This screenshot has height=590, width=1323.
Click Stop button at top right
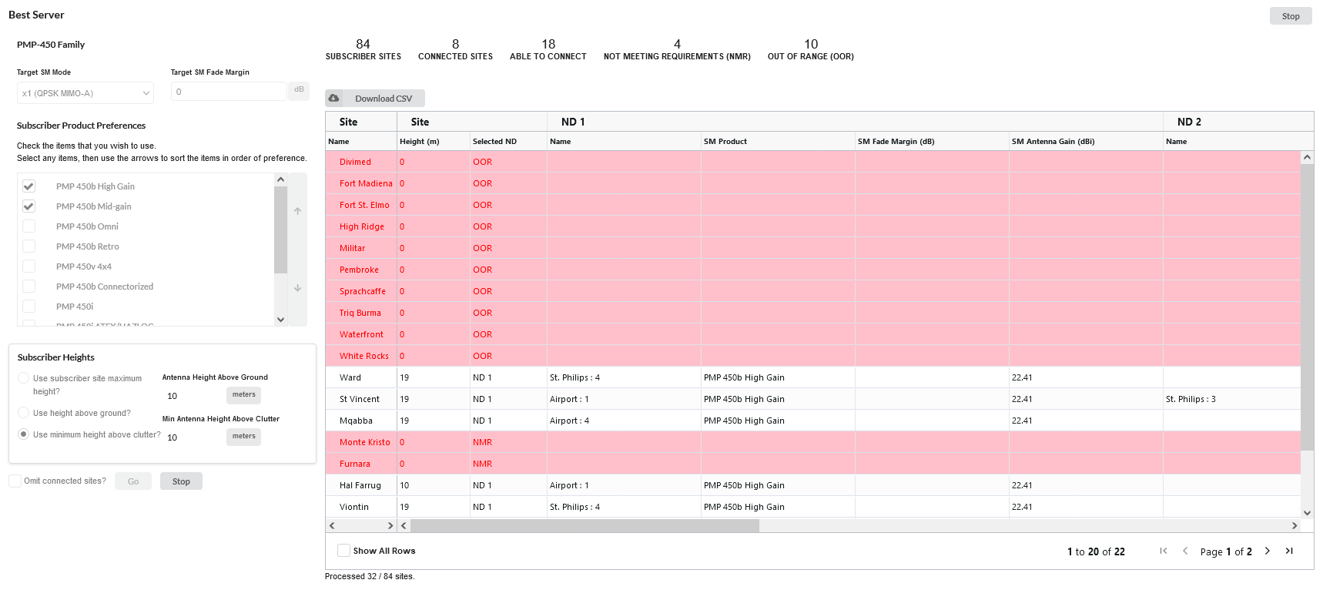tap(1291, 16)
